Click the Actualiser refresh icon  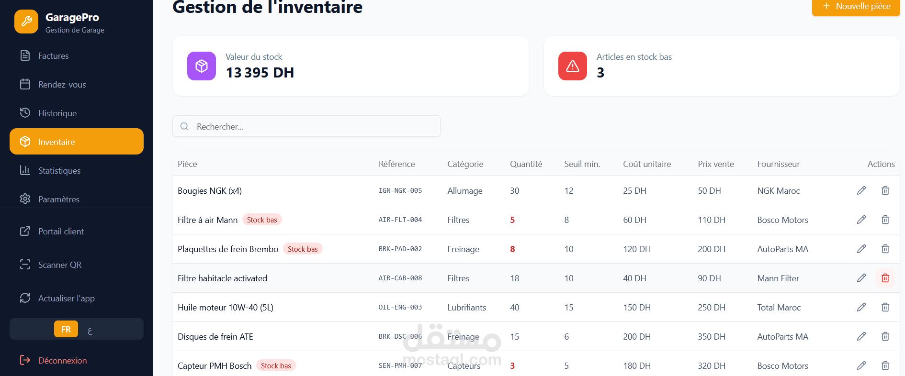coord(25,298)
